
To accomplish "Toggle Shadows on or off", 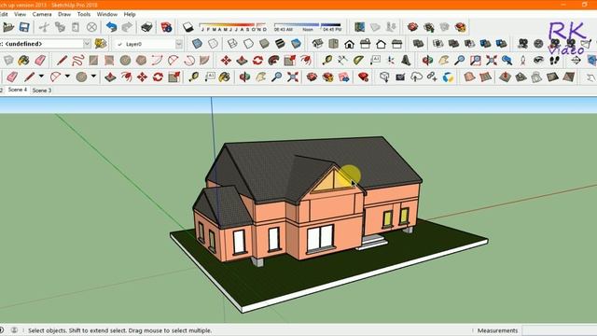I will [187, 27].
